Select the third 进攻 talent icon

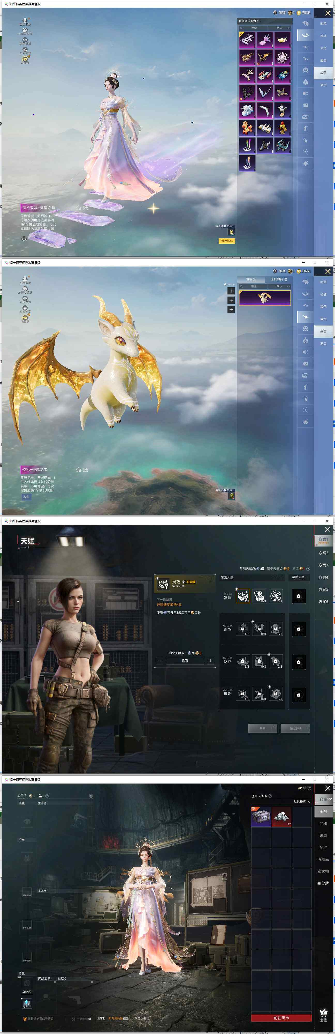point(276,694)
